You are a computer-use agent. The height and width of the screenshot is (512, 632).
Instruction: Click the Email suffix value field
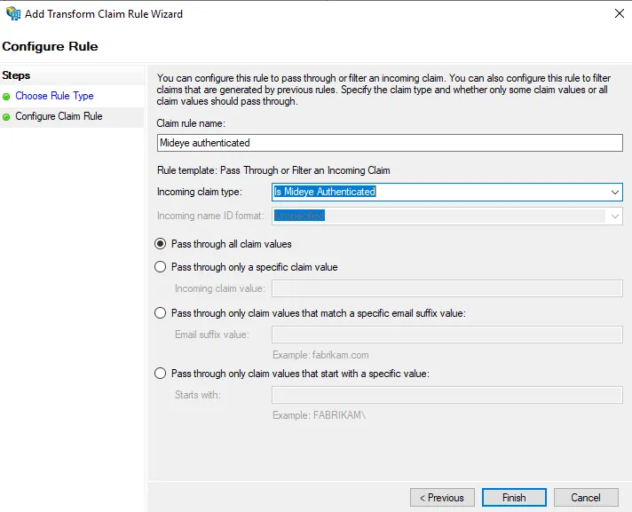point(447,335)
